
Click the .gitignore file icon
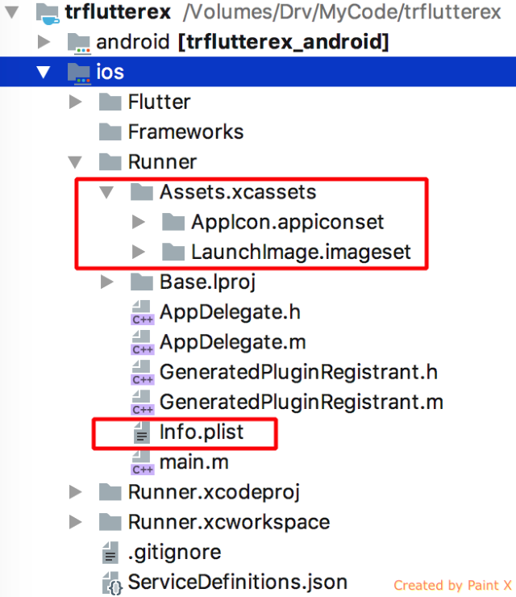(x=110, y=553)
